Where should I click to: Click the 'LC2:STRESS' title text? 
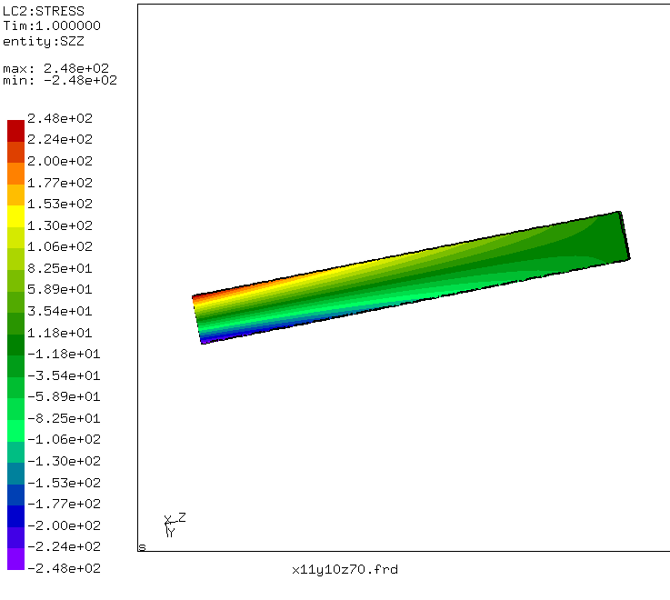(x=43, y=11)
